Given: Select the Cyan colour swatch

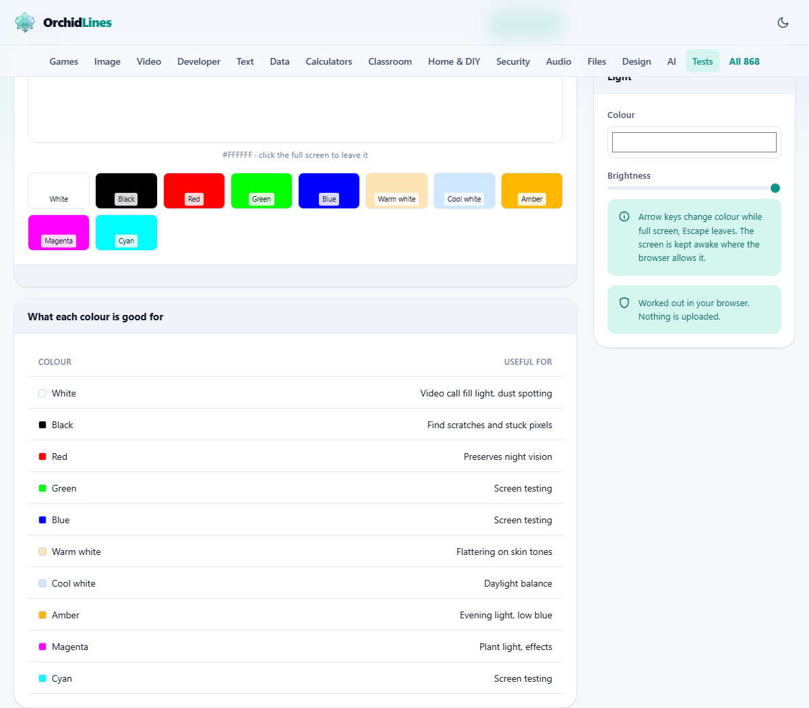Looking at the screenshot, I should click(126, 233).
